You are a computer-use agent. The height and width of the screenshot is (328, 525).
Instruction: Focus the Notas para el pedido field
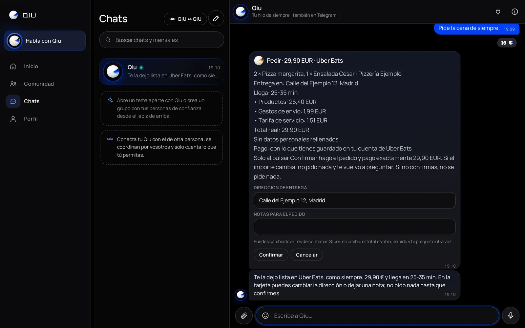tap(354, 227)
